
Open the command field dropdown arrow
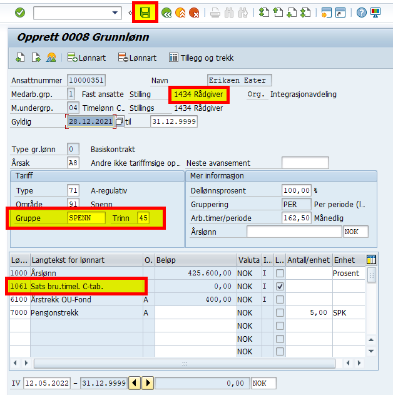point(115,13)
